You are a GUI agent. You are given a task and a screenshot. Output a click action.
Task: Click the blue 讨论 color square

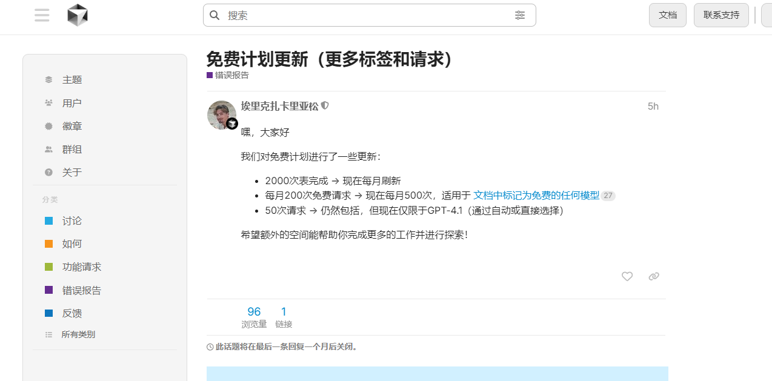[x=49, y=221]
